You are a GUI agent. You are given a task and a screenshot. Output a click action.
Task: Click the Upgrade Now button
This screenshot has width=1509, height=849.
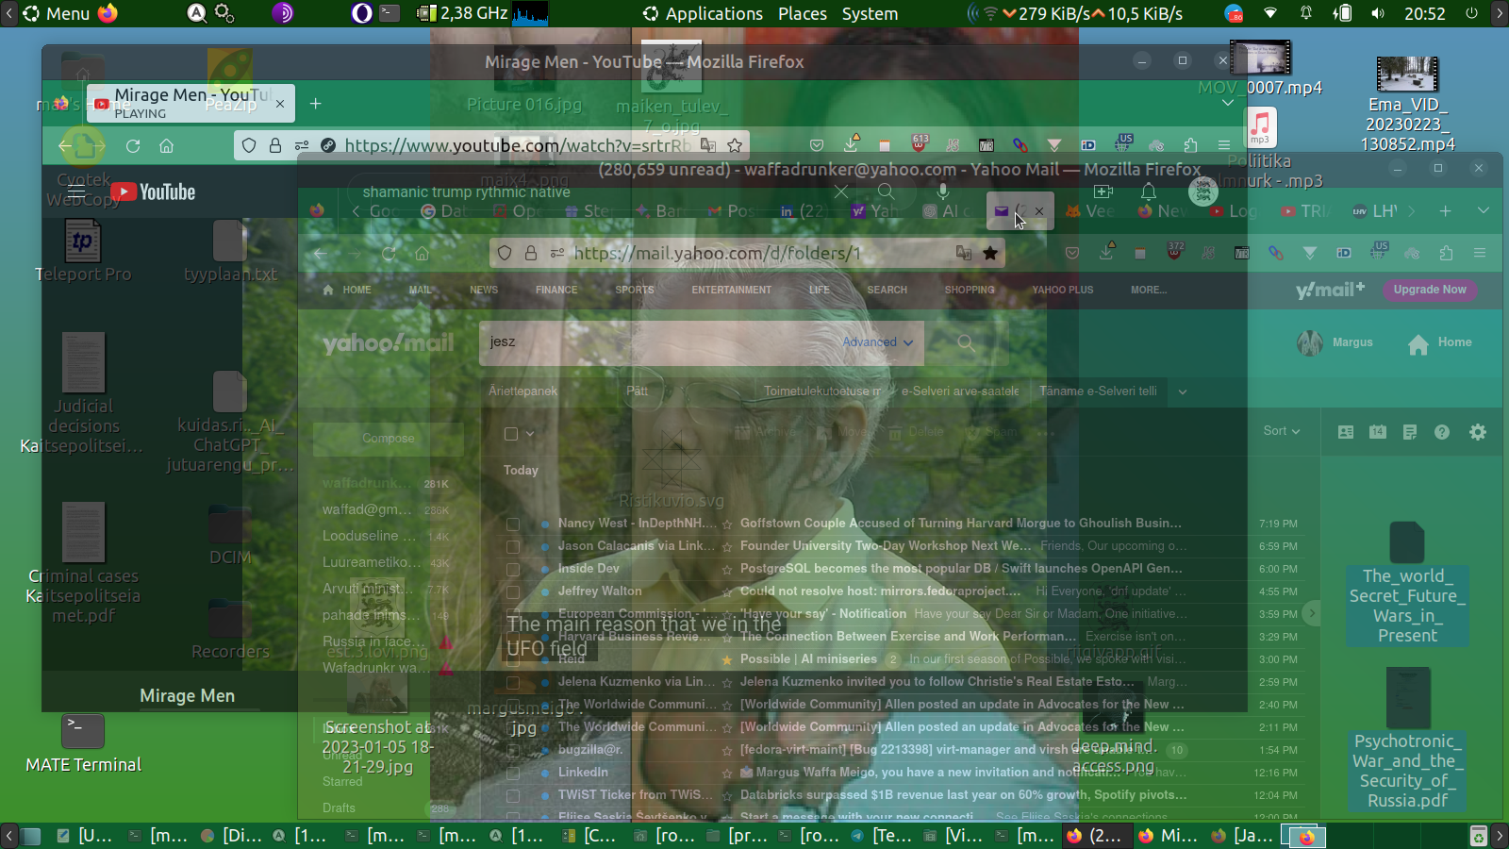1430,290
